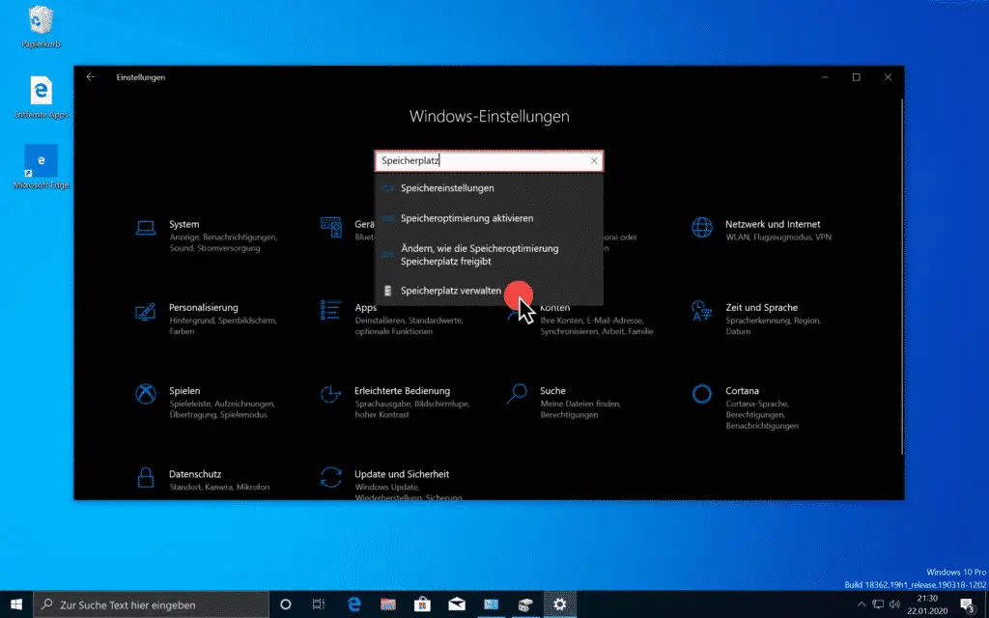The width and height of the screenshot is (989, 618).
Task: Open the Suche magnifier icon
Action: point(517,394)
